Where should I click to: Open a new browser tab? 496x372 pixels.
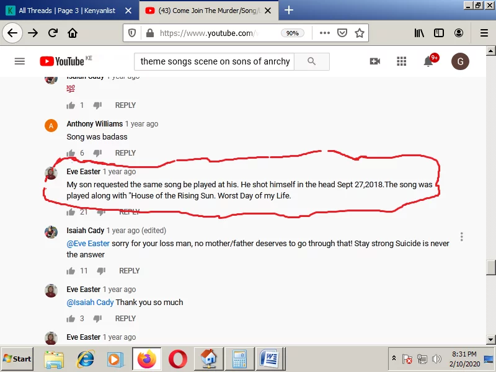289,10
